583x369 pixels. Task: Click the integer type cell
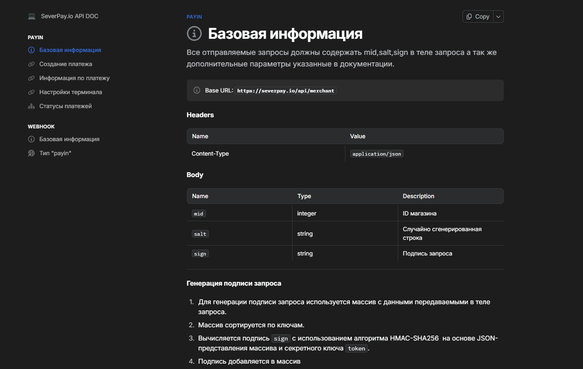coord(307,213)
